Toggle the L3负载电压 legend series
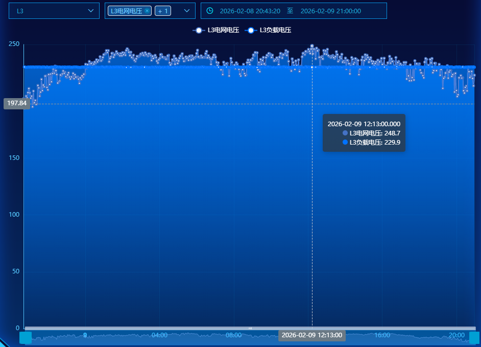 268,30
